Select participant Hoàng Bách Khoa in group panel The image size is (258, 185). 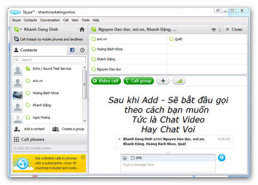click(x=128, y=49)
